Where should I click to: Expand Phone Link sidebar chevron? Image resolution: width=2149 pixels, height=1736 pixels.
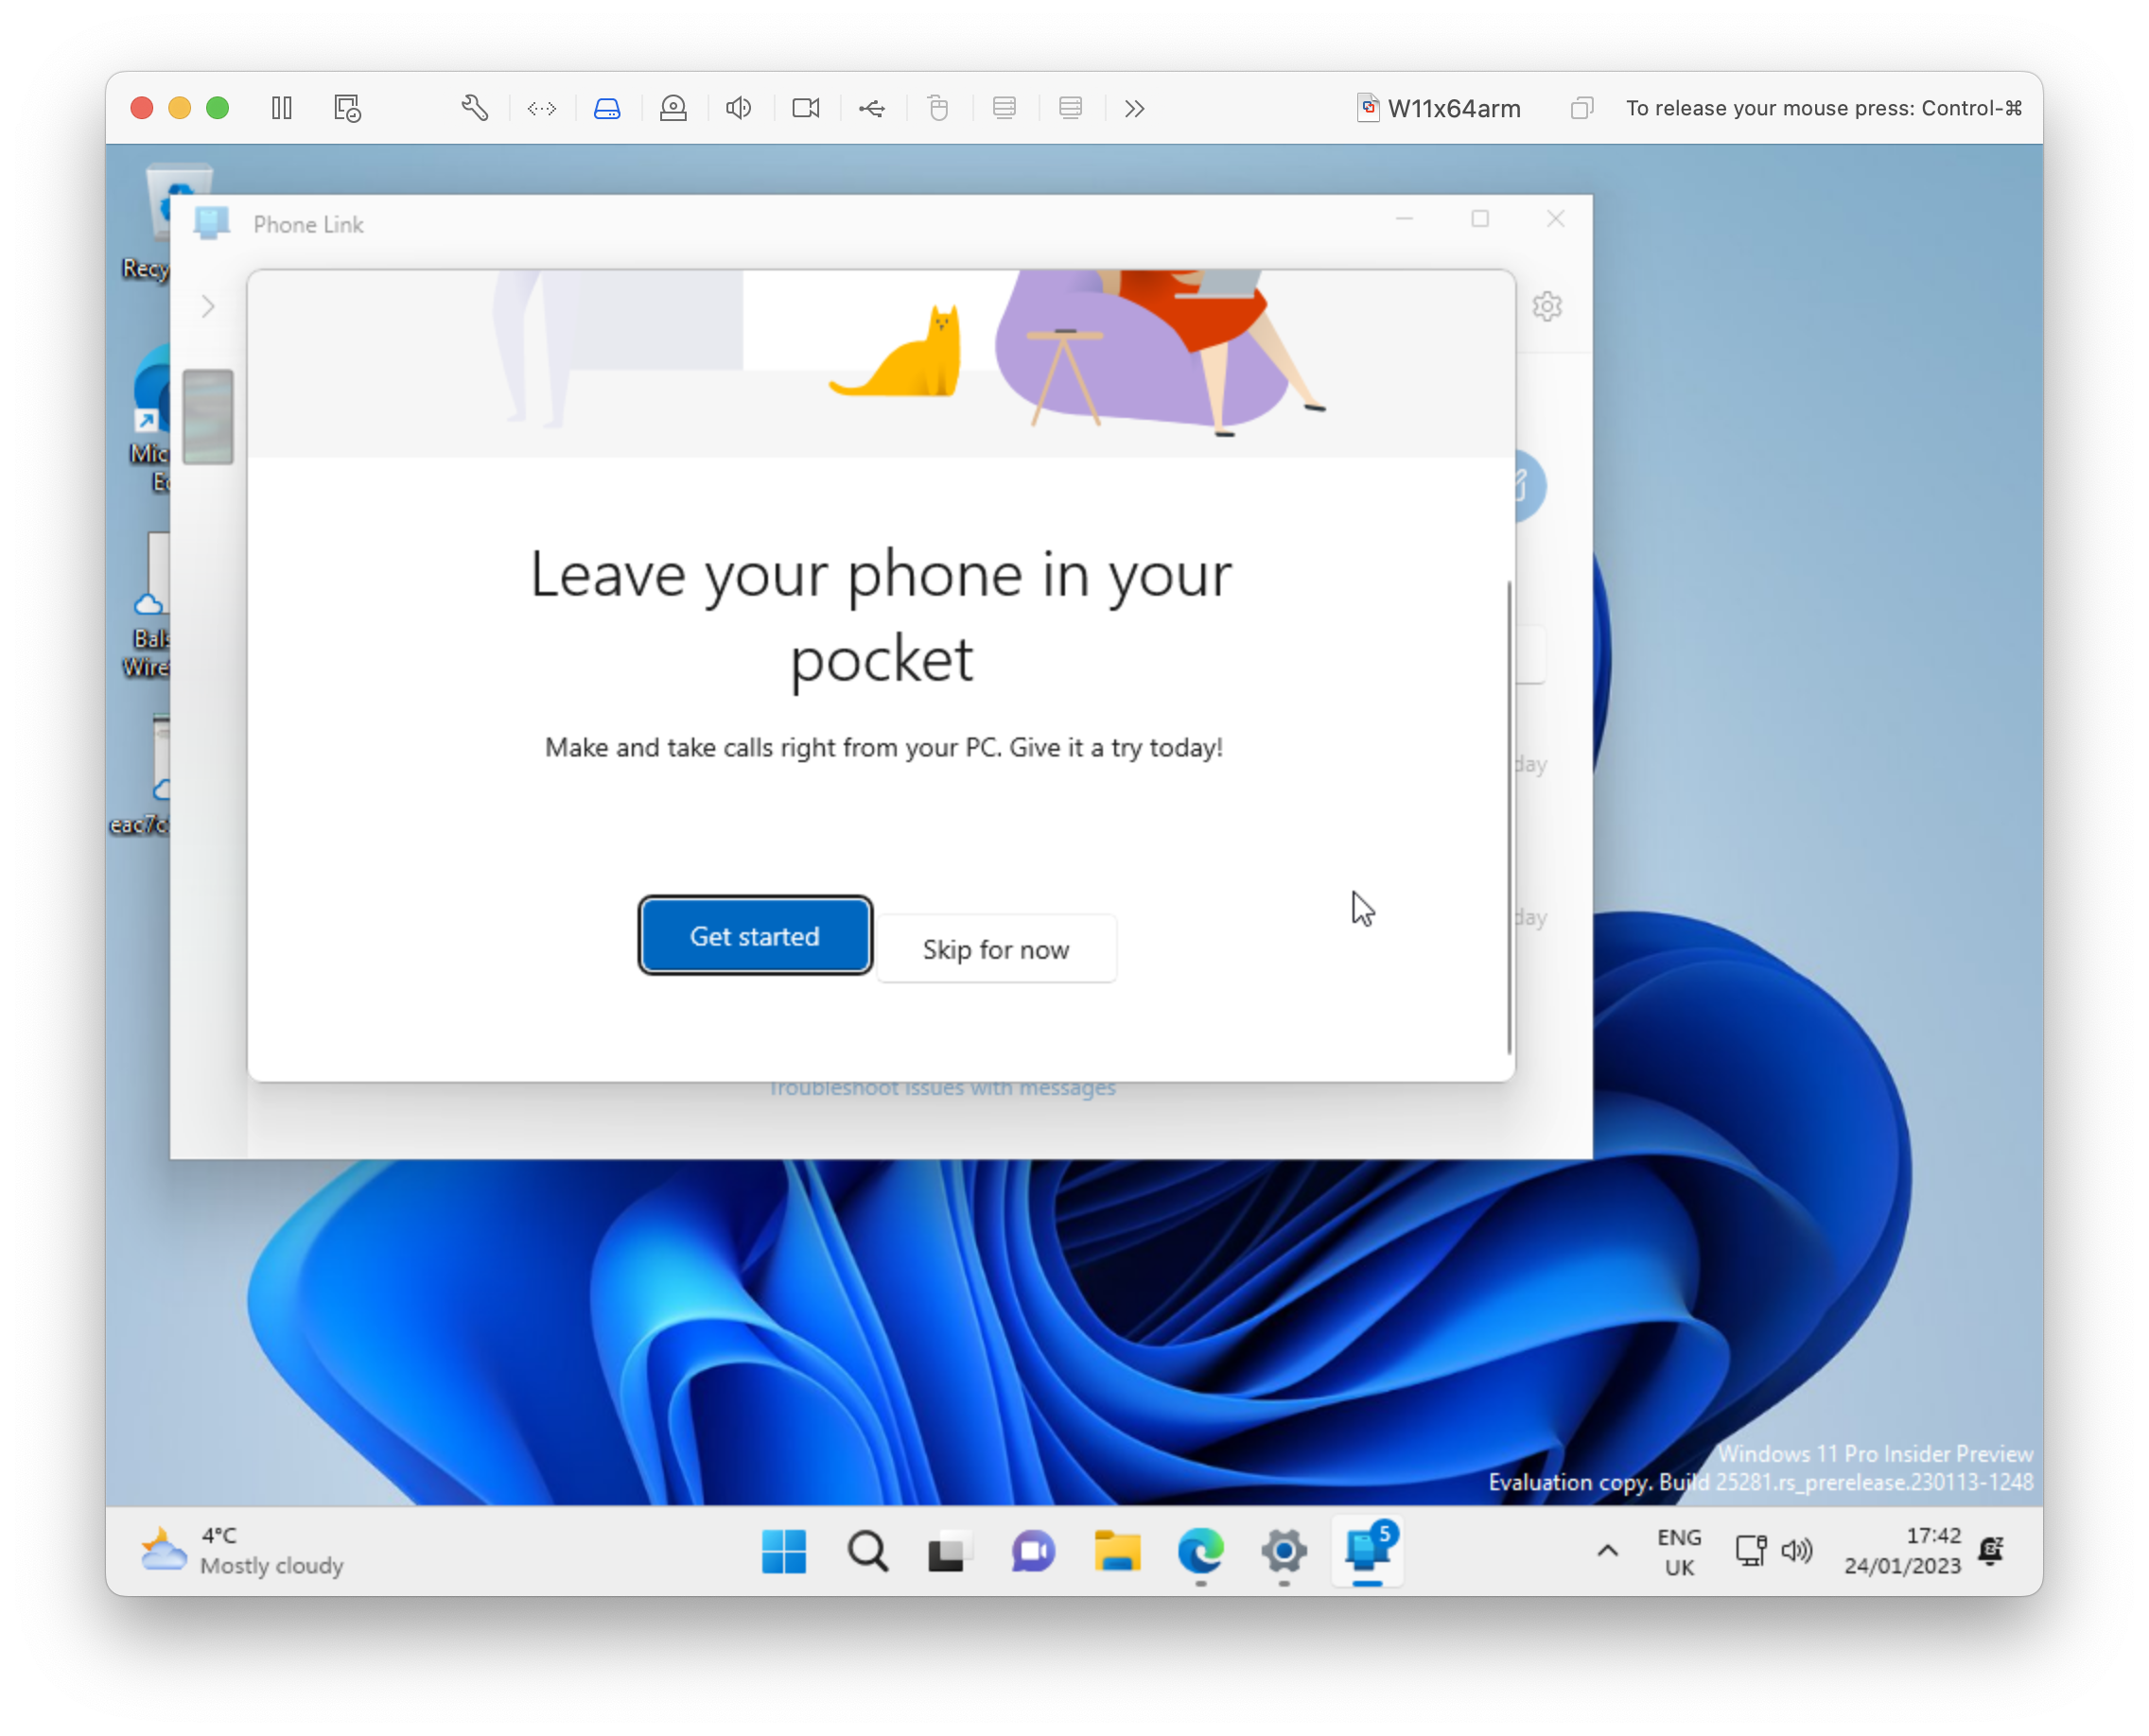pyautogui.click(x=208, y=306)
